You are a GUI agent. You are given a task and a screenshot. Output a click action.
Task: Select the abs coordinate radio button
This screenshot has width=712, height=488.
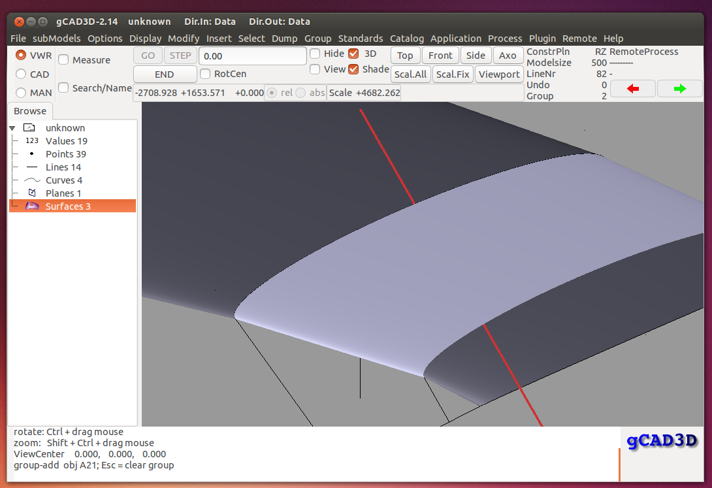pyautogui.click(x=300, y=93)
